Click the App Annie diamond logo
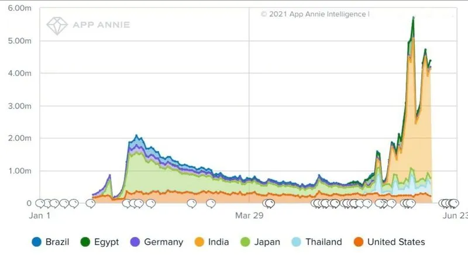Viewport: 468px width, 255px height. pyautogui.click(x=57, y=25)
